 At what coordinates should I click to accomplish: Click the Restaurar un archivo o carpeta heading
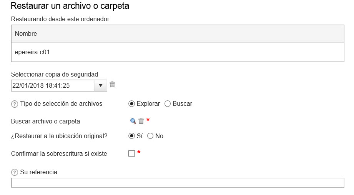point(70,6)
